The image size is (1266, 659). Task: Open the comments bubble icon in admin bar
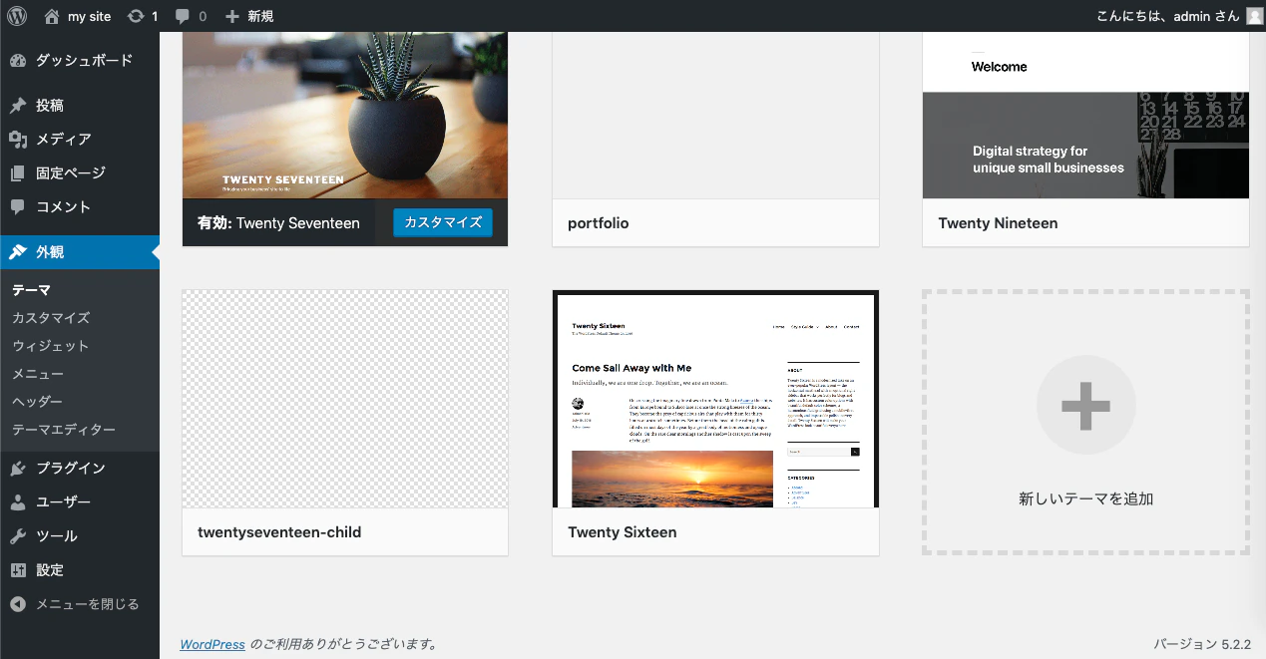tap(183, 17)
